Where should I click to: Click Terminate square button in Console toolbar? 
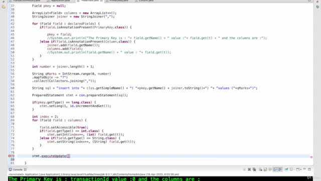pyautogui.click(x=244, y=169)
